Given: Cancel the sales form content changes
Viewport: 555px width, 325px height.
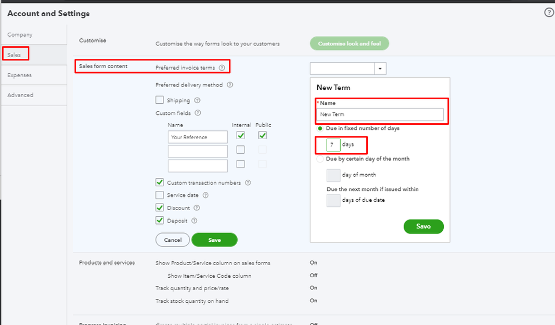Looking at the screenshot, I should tap(173, 240).
